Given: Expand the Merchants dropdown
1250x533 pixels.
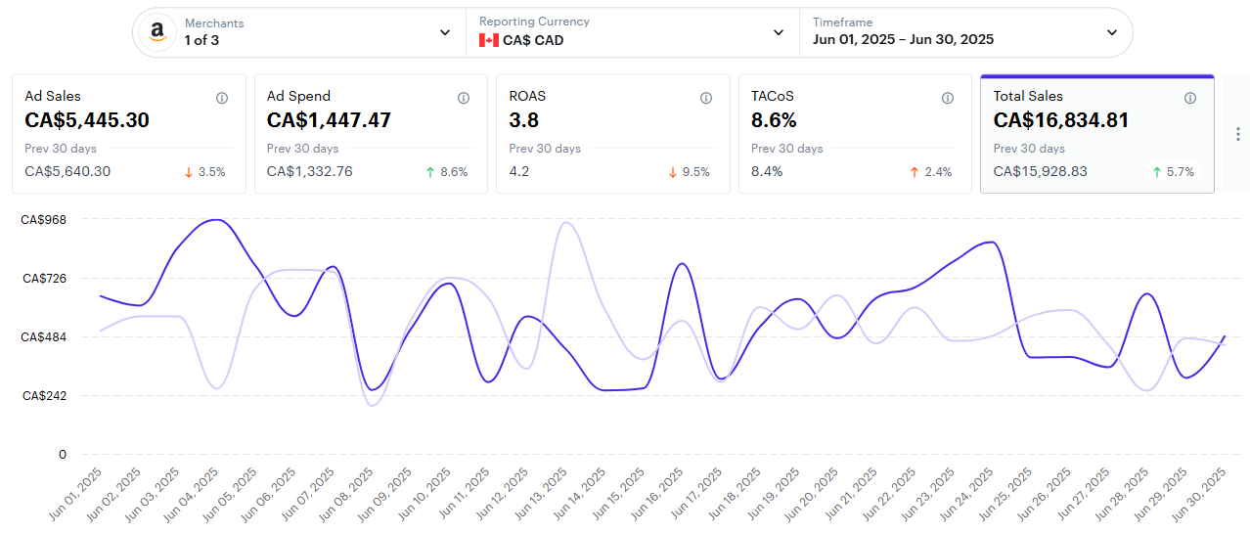Looking at the screenshot, I should pyautogui.click(x=445, y=32).
